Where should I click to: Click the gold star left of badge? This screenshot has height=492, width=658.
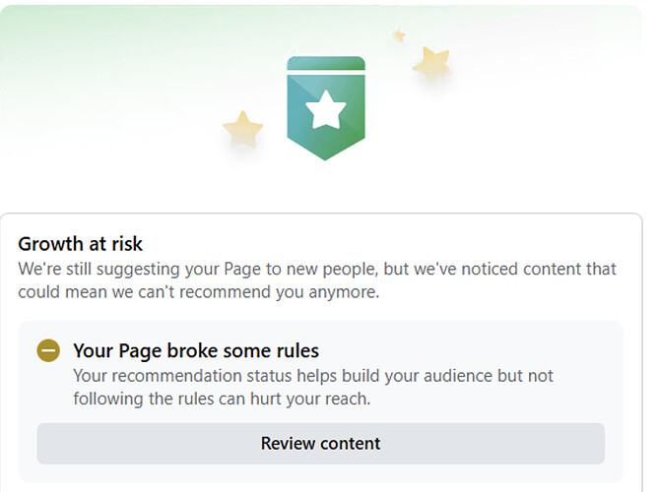click(242, 129)
